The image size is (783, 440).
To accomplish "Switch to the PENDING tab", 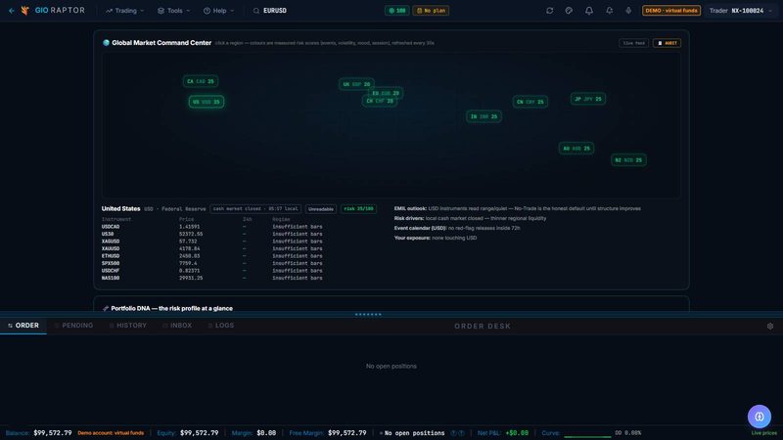I will pyautogui.click(x=73, y=326).
